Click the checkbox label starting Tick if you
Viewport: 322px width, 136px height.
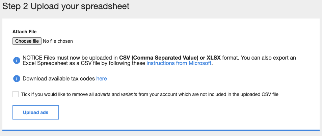point(150,94)
